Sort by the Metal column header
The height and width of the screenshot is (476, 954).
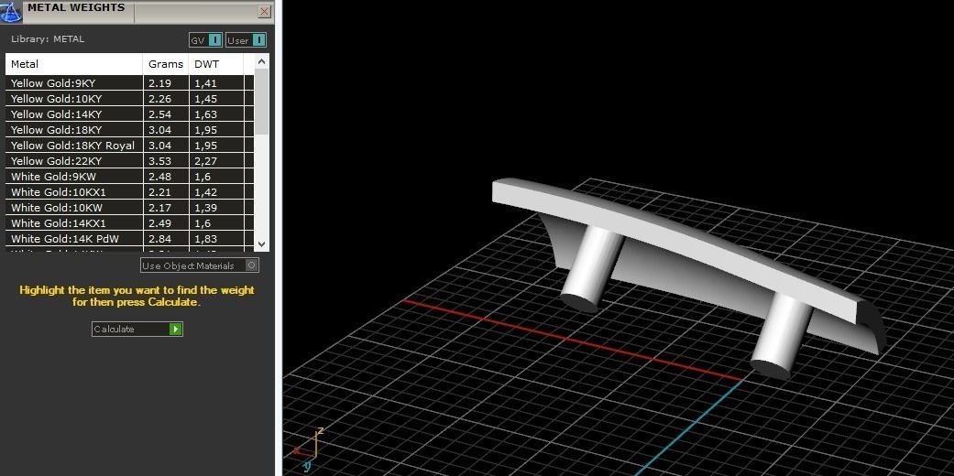tap(74, 64)
